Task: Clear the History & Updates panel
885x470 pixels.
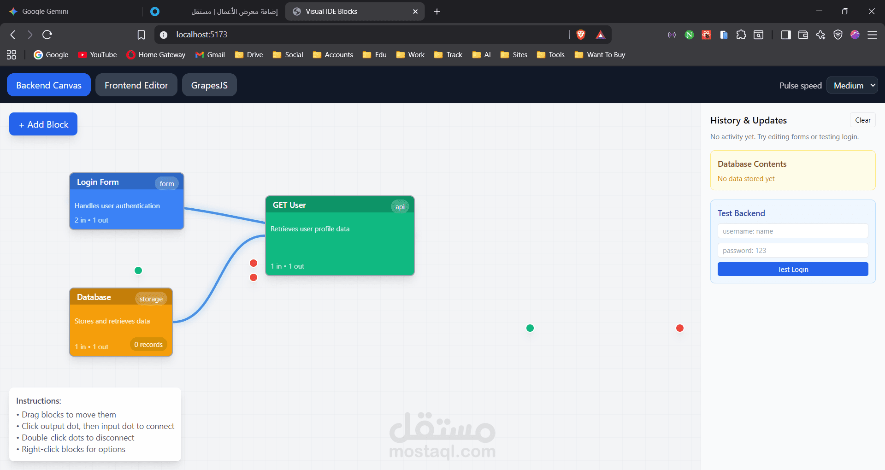Action: tap(862, 120)
